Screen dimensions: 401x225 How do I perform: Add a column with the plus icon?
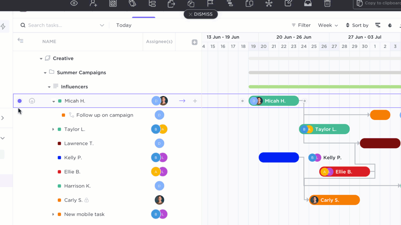(195, 42)
